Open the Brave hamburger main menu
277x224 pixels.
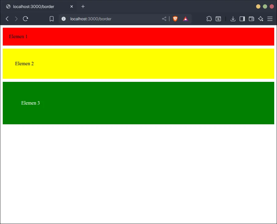pyautogui.click(x=270, y=19)
